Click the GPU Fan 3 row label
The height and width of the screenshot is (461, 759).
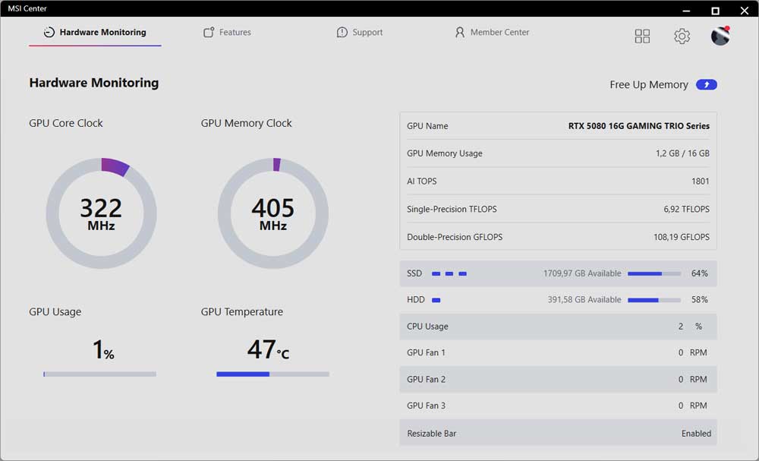coord(426,406)
